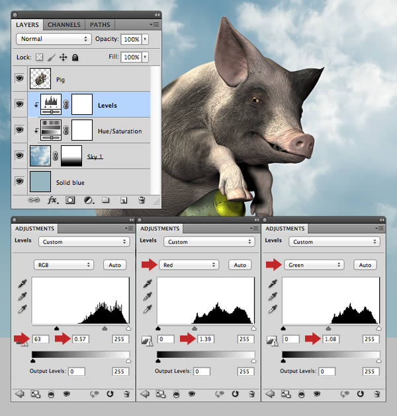The height and width of the screenshot is (416, 397).
Task: Click the lock all padlock icon
Action: coord(75,57)
